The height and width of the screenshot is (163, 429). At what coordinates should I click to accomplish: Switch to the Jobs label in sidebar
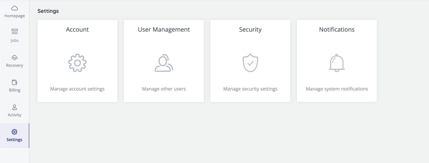tap(14, 40)
